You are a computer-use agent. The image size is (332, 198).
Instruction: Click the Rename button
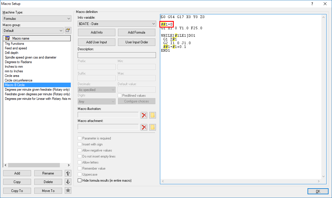pyautogui.click(x=48, y=173)
